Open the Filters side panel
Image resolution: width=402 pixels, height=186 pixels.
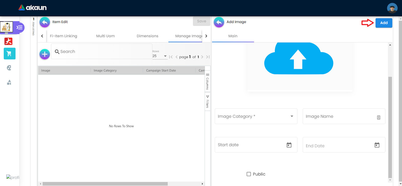tap(208, 102)
